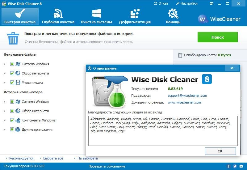247x170 pixels.
Task: Click the WiseCleaner logo
Action: (219, 19)
